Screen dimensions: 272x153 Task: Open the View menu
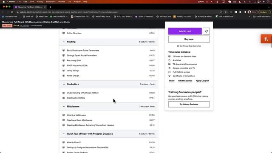pyautogui.click(x=32, y=2)
